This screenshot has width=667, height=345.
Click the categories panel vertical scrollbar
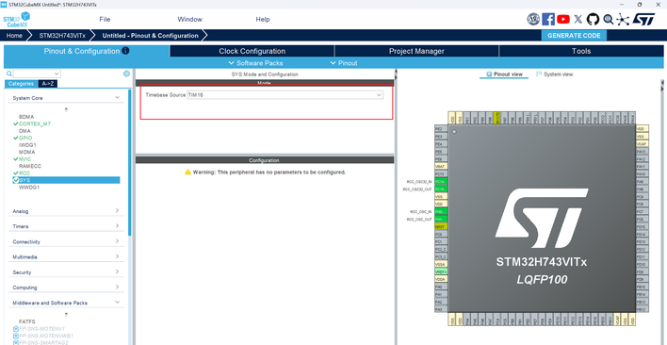coord(130,161)
